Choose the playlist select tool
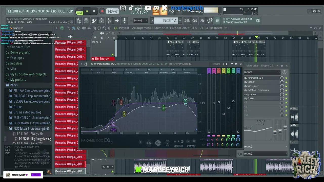Screen dimensions: 324x182 [99, 28]
